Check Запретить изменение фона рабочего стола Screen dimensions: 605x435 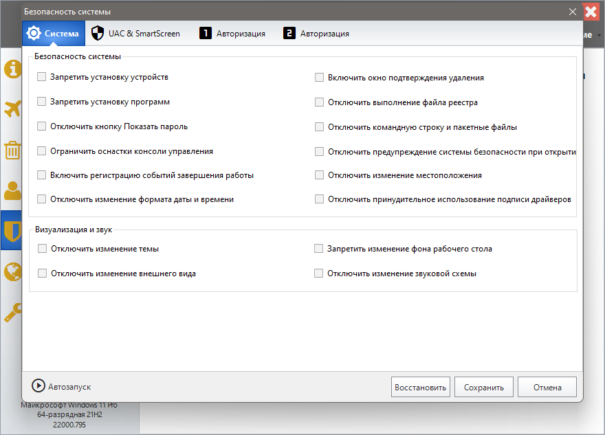tap(319, 249)
